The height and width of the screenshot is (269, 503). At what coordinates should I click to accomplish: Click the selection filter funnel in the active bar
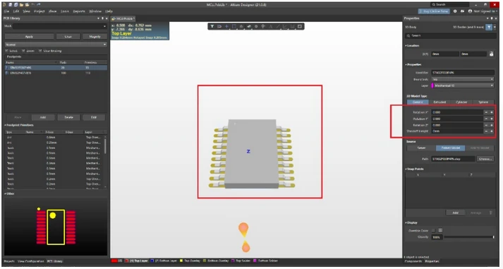point(212,26)
